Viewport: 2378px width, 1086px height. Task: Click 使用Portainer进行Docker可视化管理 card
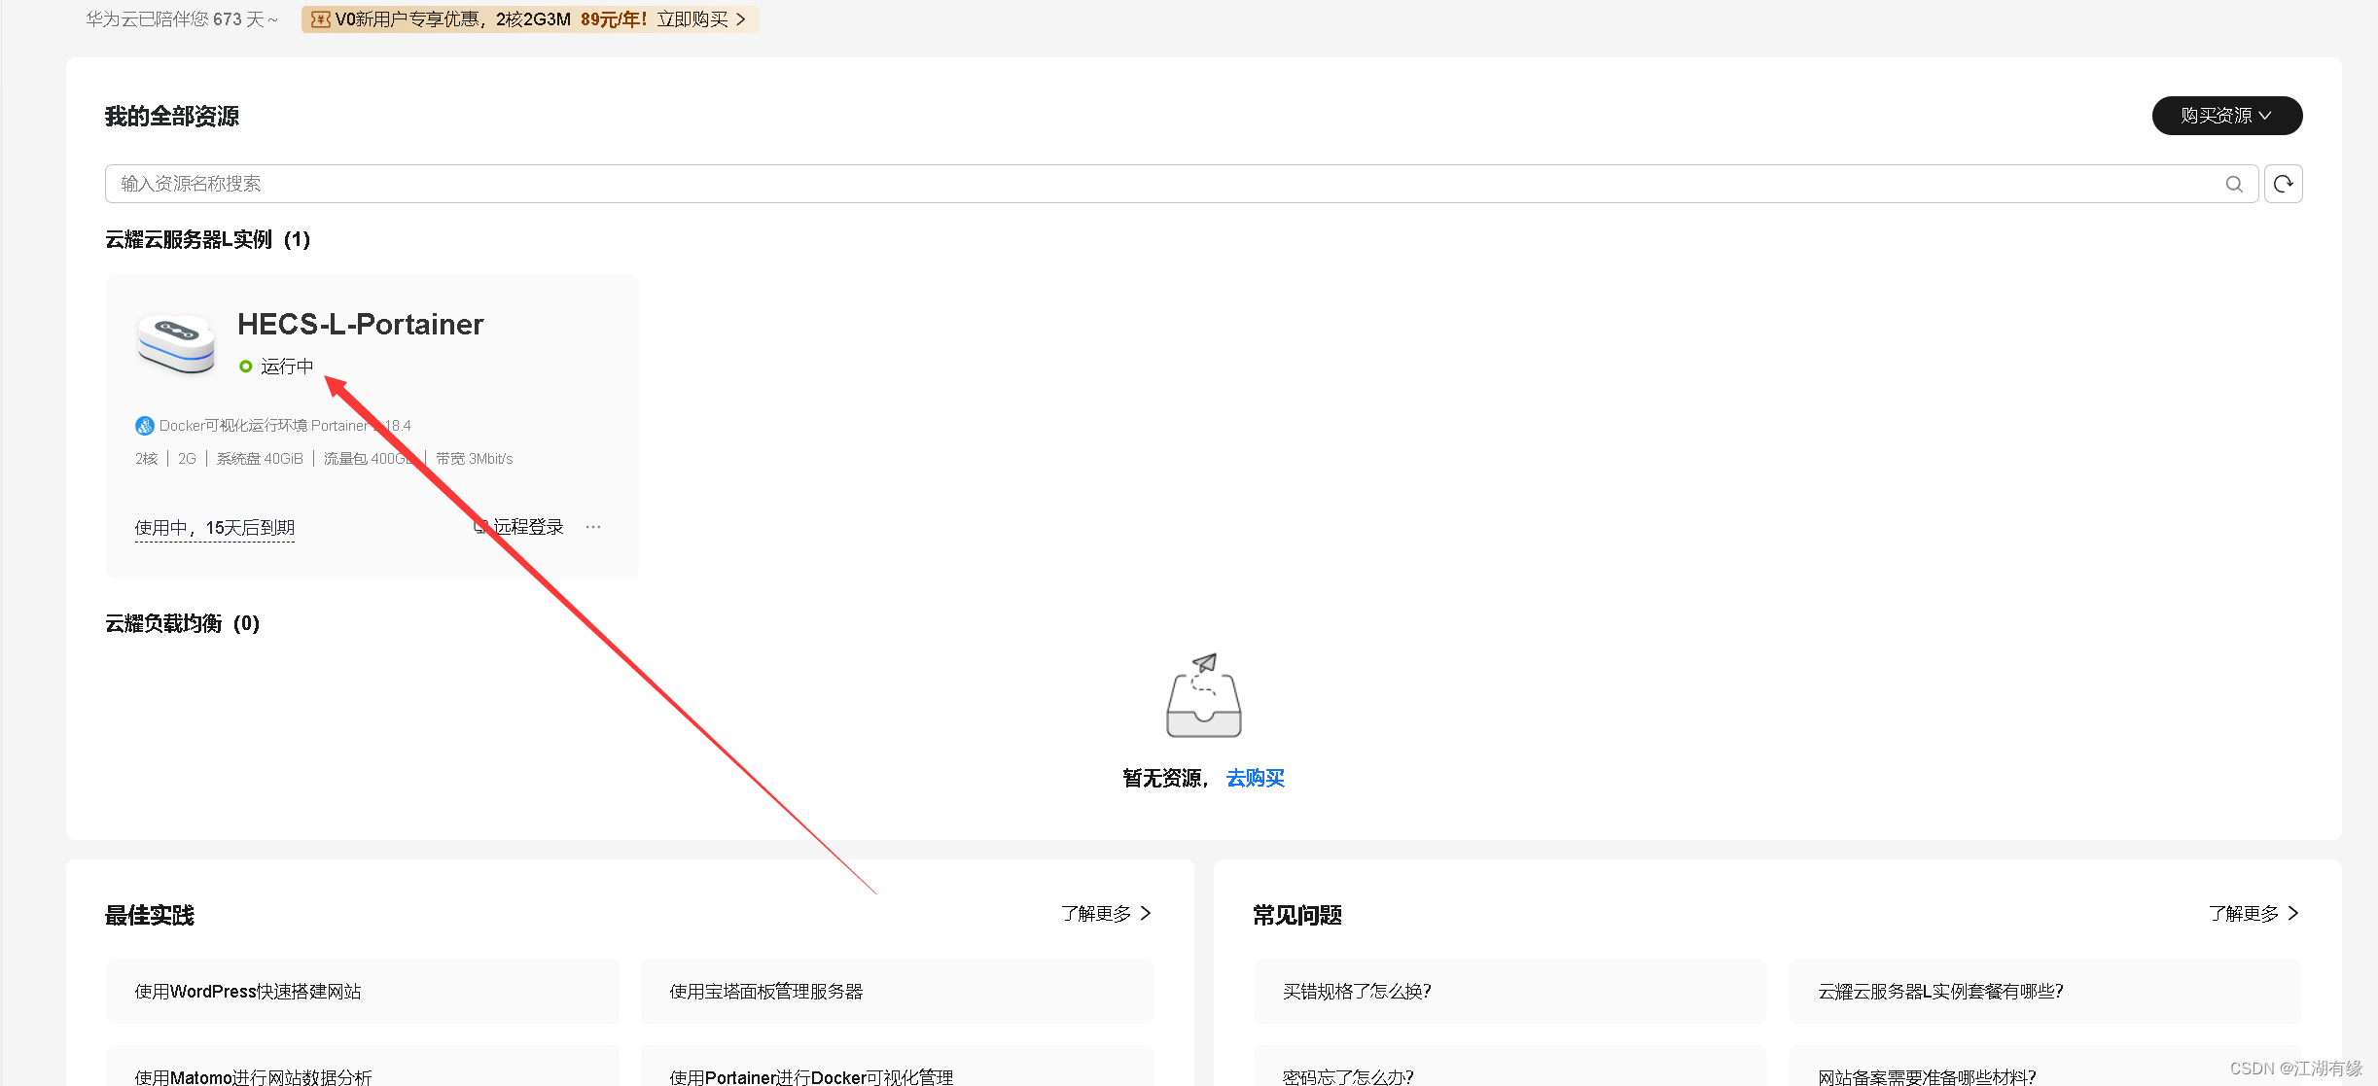click(x=895, y=1075)
